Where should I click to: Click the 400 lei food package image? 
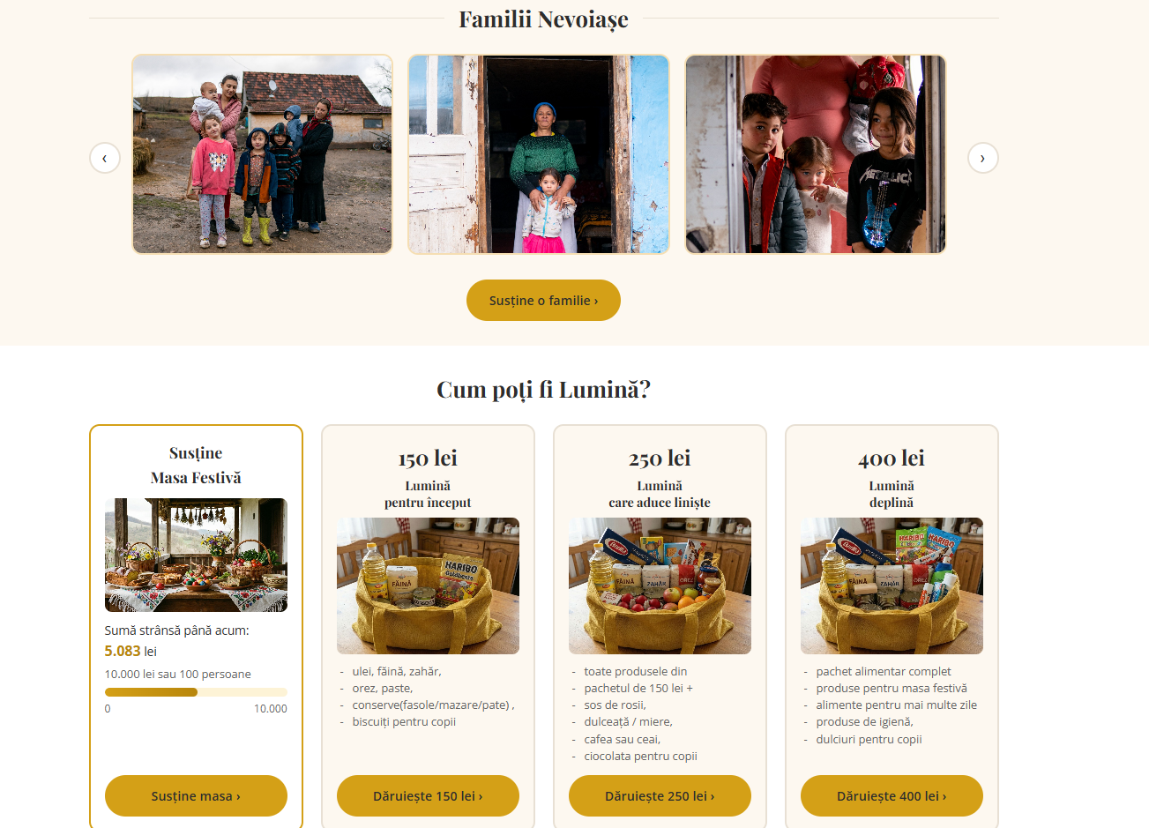[x=892, y=586]
